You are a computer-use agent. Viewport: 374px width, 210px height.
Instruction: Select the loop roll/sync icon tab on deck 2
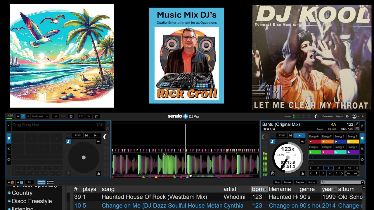pyautogui.click(x=362, y=160)
